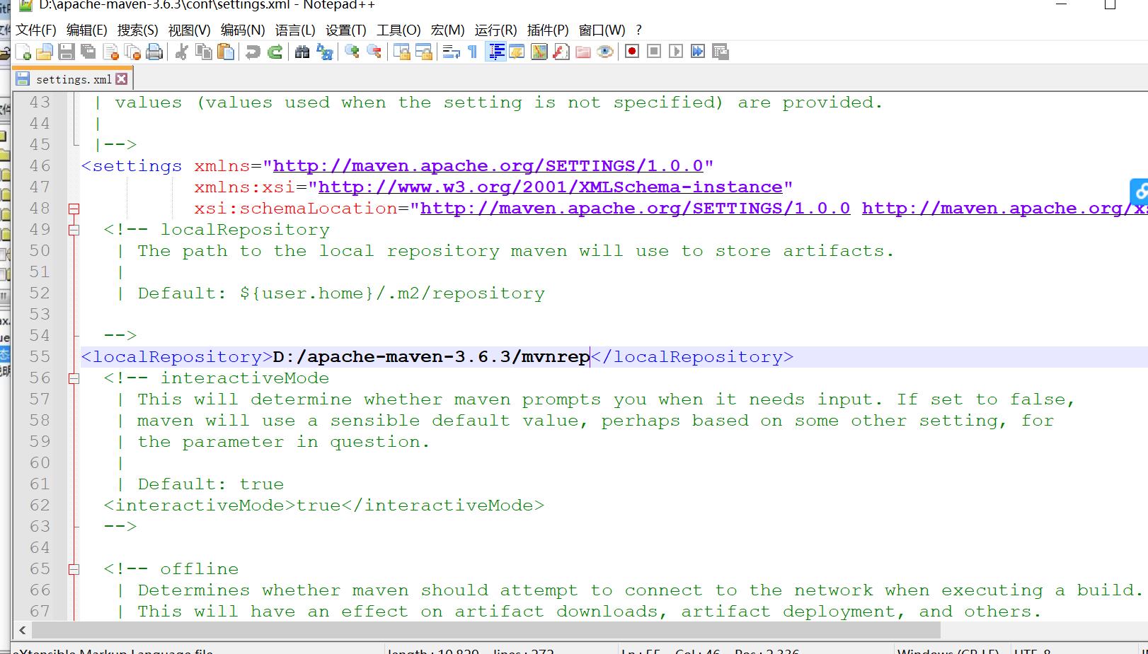
Task: Click the interactiveMode true element on line 62
Action: coord(324,506)
